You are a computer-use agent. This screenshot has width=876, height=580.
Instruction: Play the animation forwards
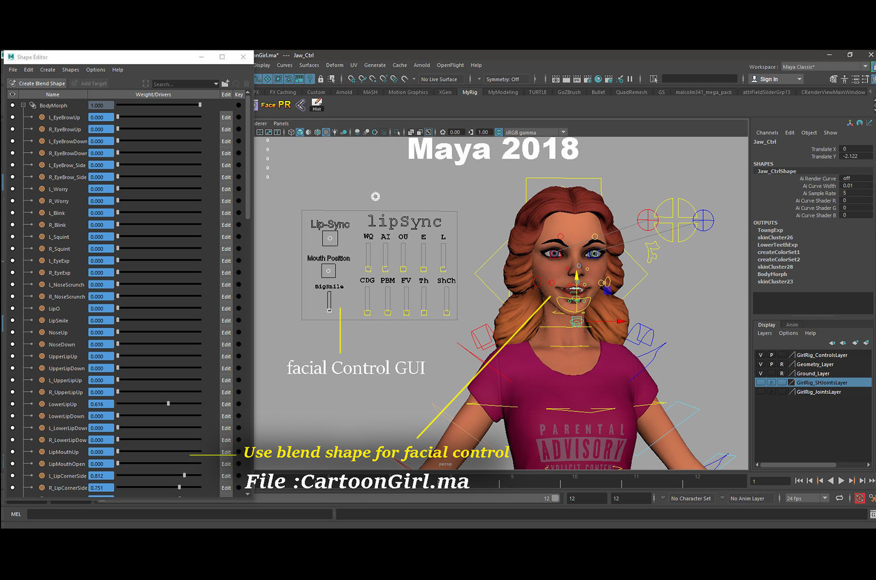[841, 481]
